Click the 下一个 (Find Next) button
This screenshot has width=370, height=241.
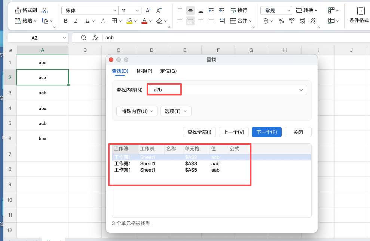(x=266, y=132)
